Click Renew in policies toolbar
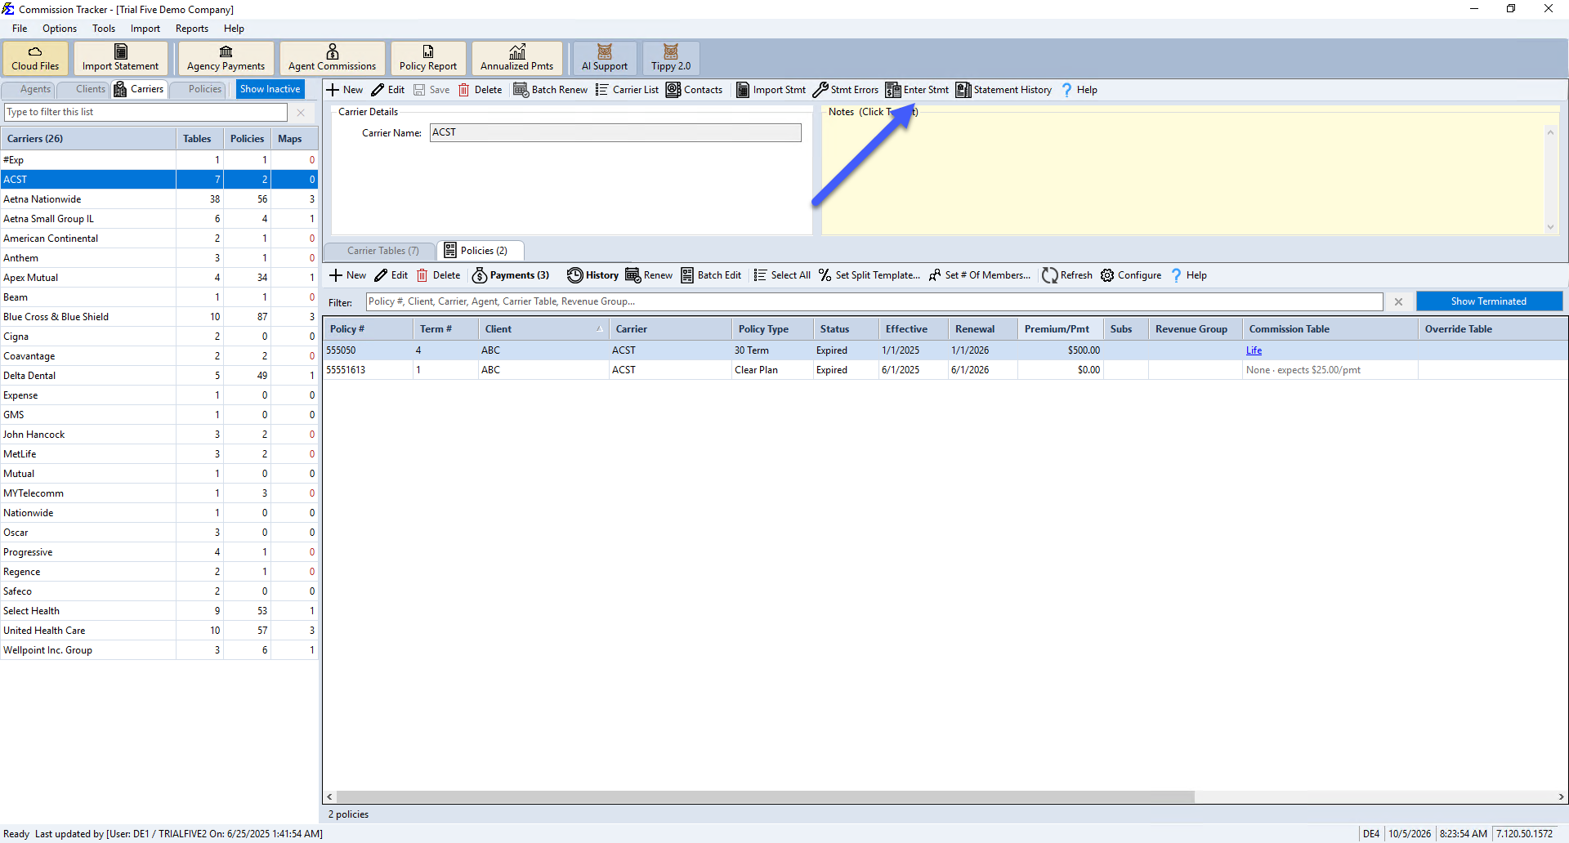The width and height of the screenshot is (1569, 843). click(x=650, y=275)
